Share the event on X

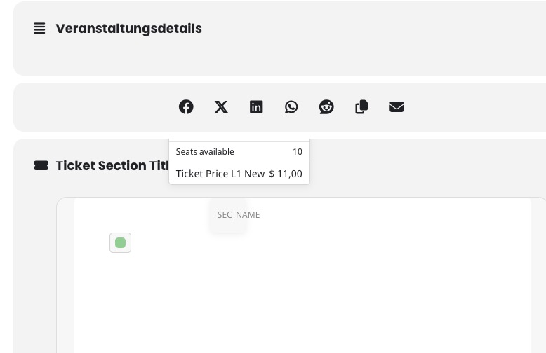[221, 107]
